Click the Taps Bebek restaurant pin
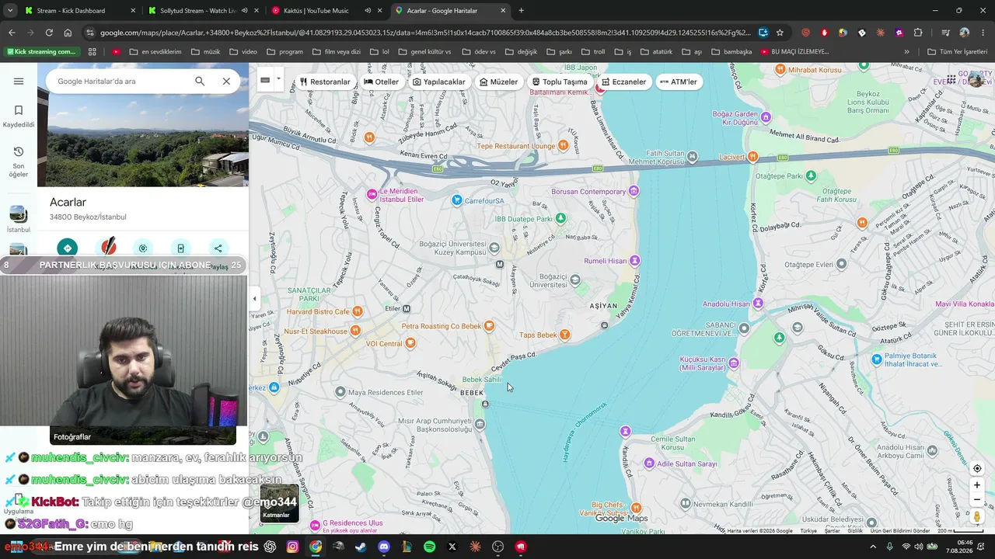Viewport: 995px width, 559px height. point(565,335)
